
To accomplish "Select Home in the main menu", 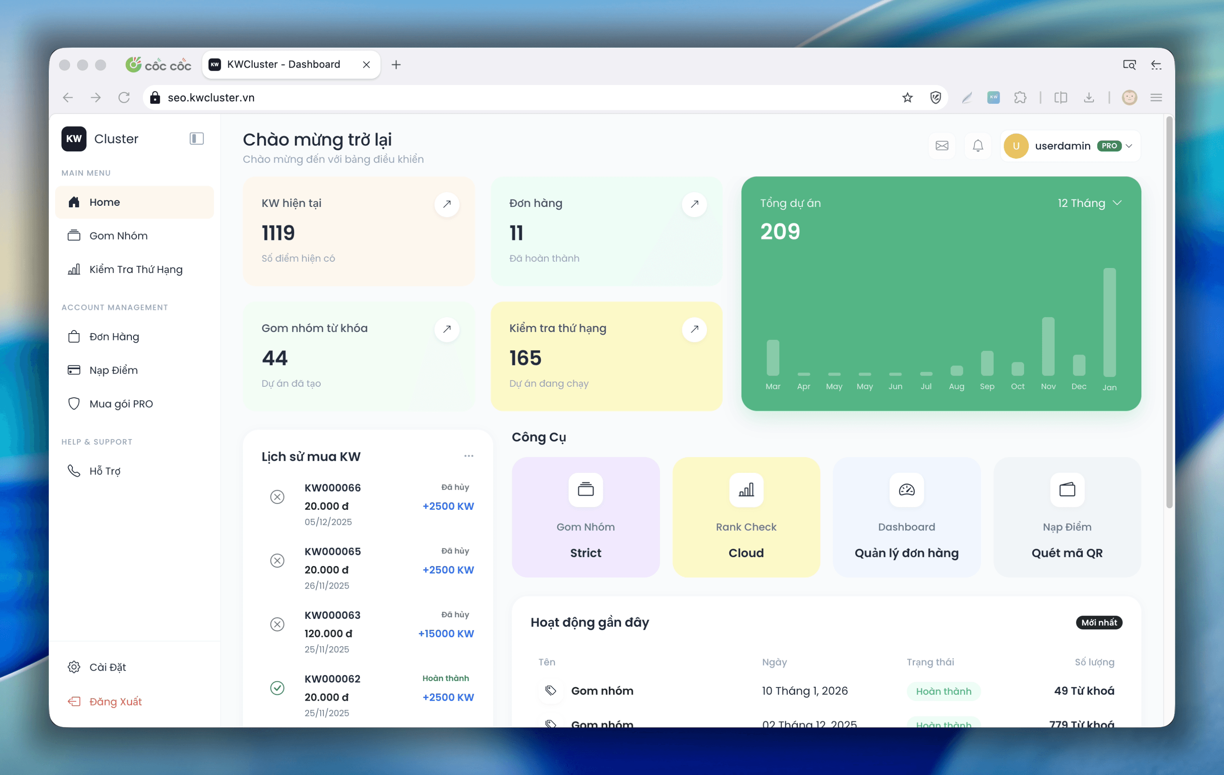I will [x=104, y=202].
